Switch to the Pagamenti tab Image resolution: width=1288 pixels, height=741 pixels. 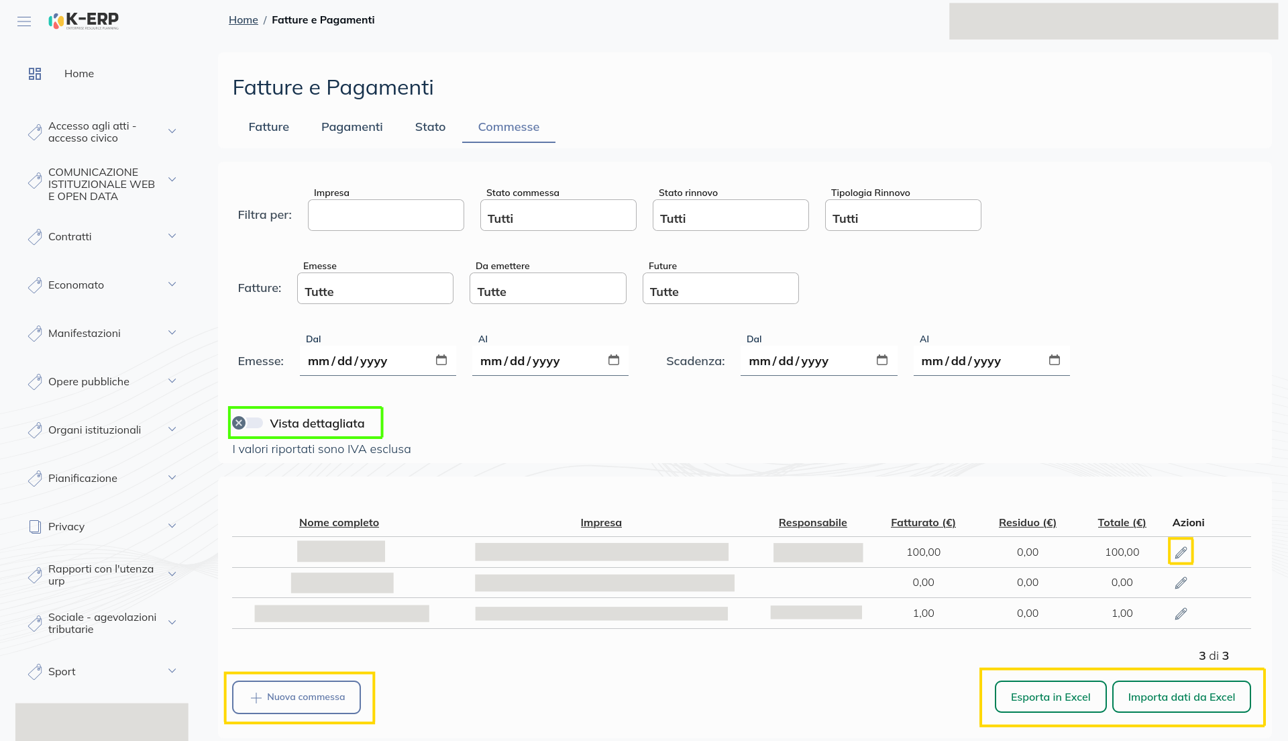(x=352, y=127)
